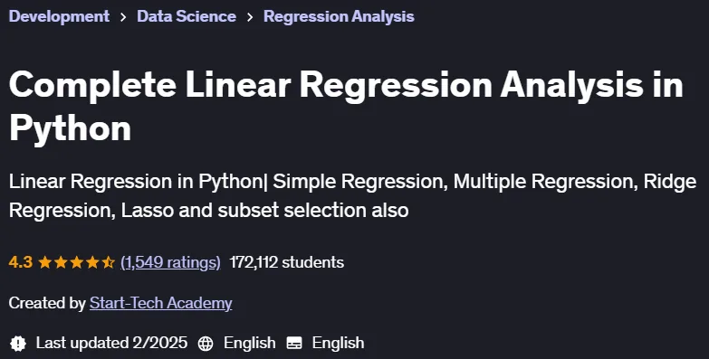Click the half-filled fifth star
The width and height of the screenshot is (709, 359).
pyautogui.click(x=108, y=262)
